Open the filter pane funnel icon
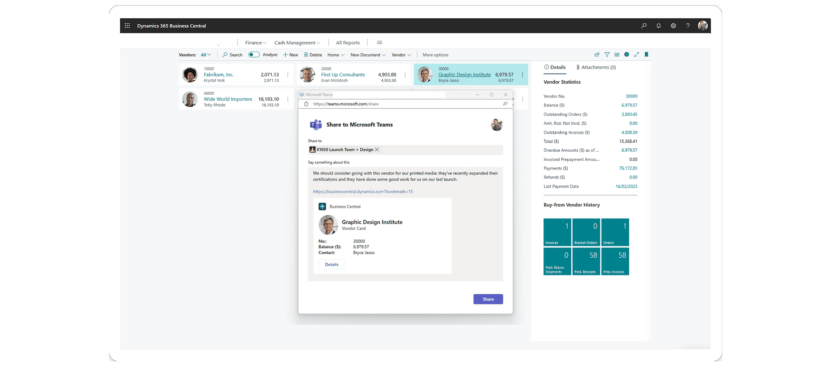Image resolution: width=830 pixels, height=367 pixels. [x=607, y=55]
